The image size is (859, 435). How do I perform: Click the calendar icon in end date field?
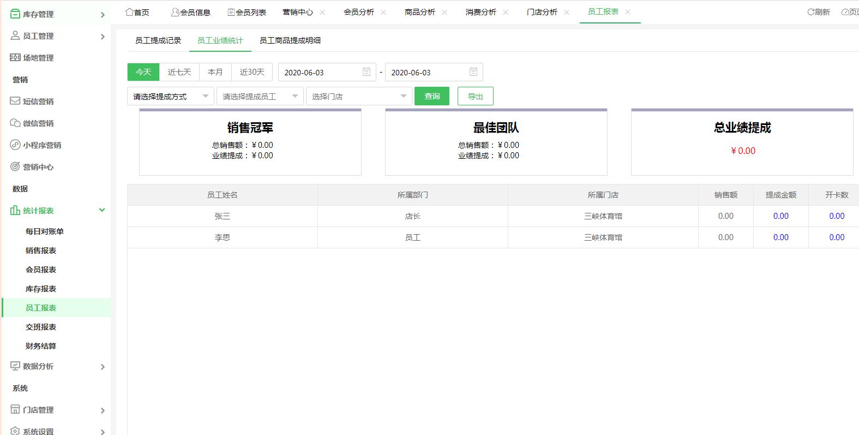tap(473, 72)
